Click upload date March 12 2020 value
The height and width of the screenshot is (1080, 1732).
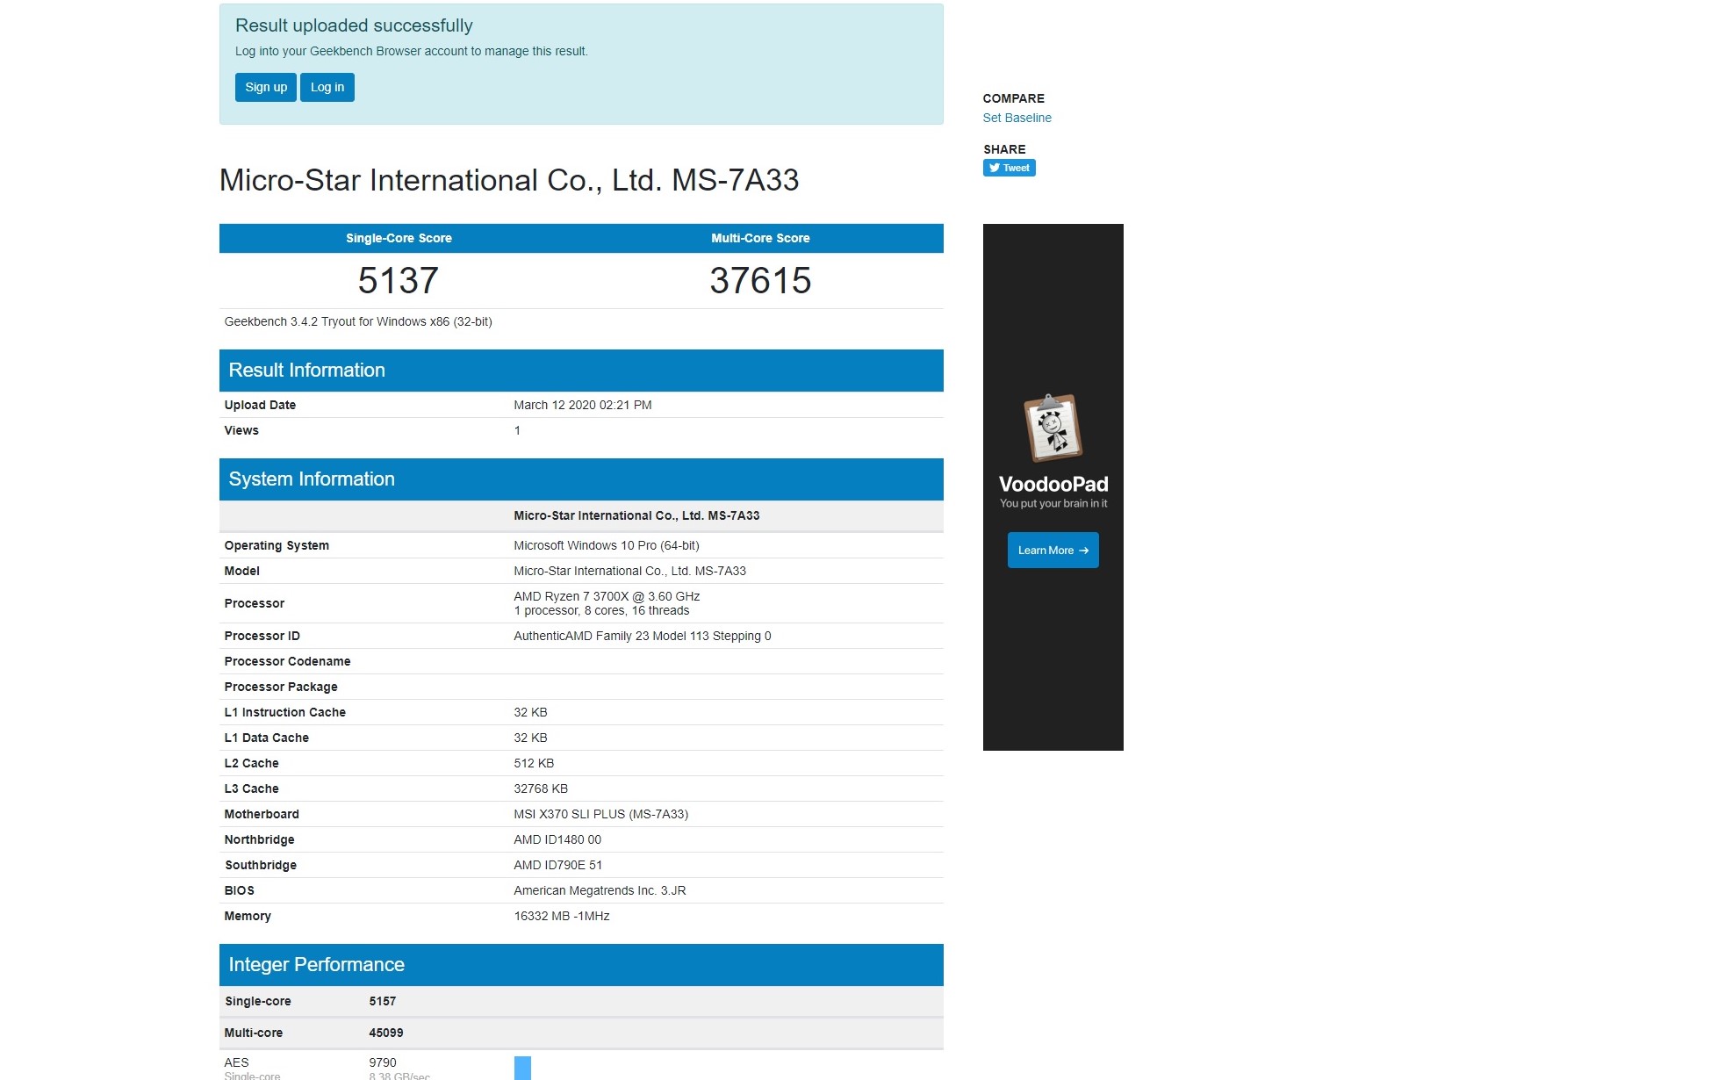583,405
